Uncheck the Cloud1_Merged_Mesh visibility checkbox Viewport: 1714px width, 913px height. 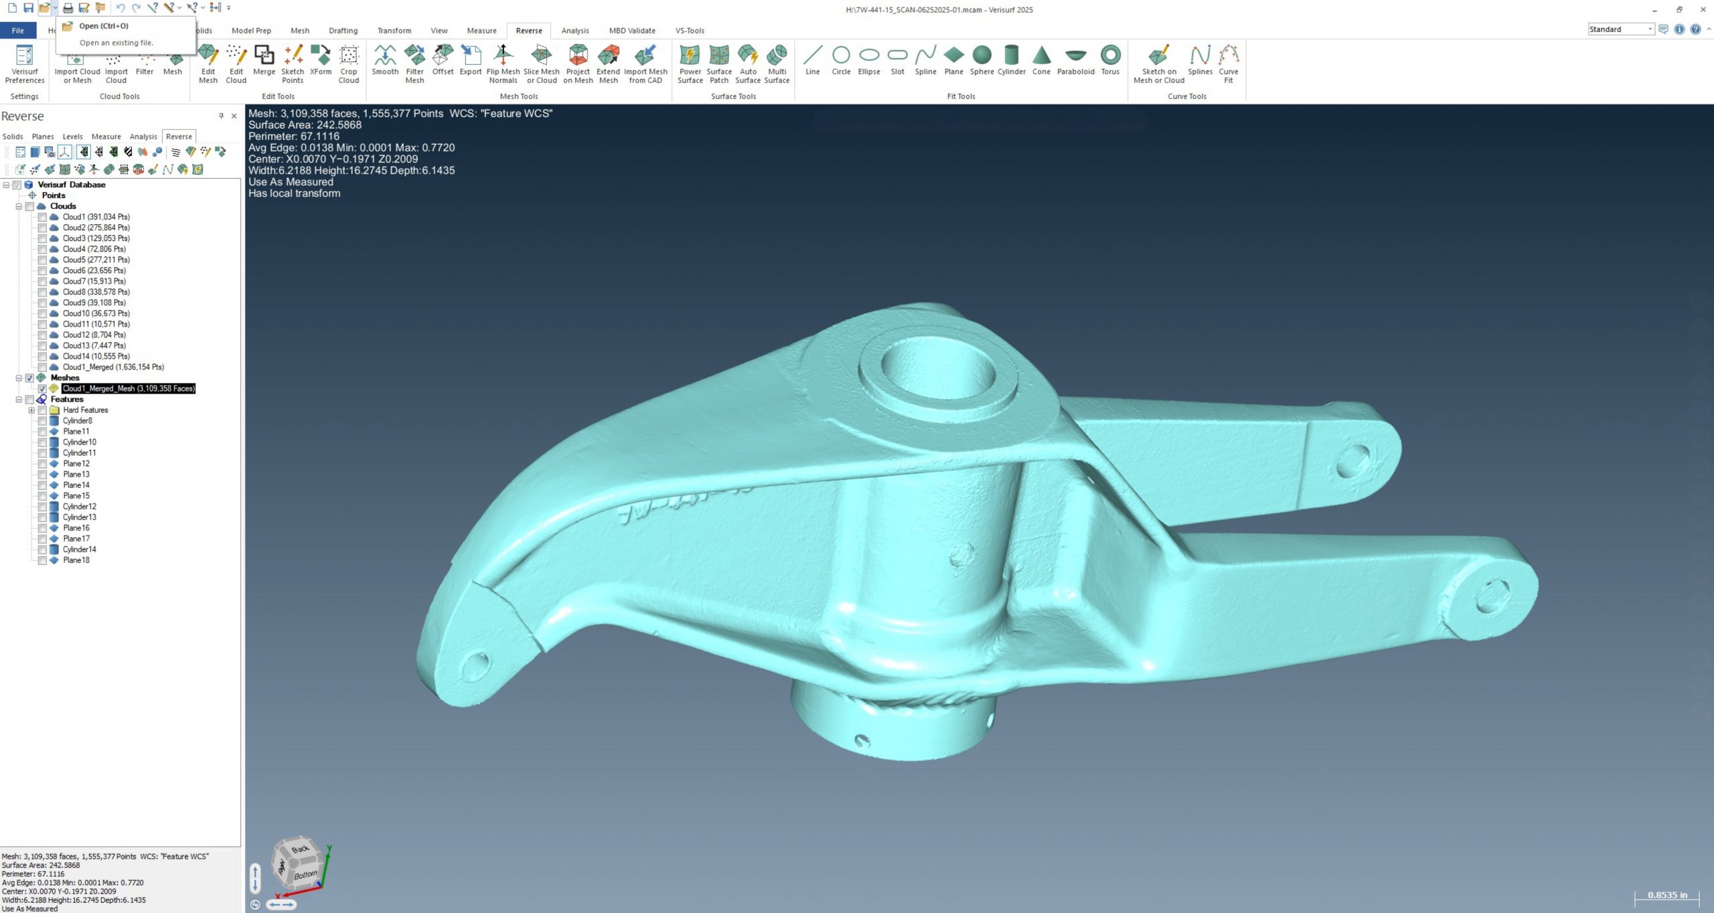click(x=42, y=389)
